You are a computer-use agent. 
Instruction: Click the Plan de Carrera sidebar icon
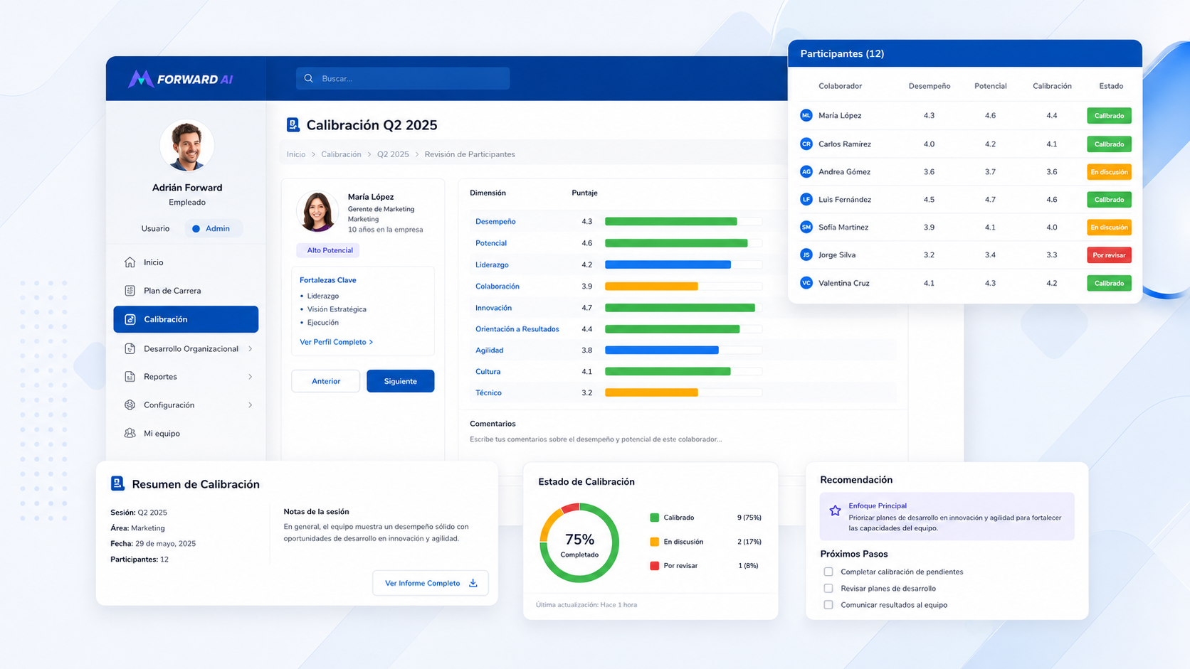pyautogui.click(x=130, y=291)
